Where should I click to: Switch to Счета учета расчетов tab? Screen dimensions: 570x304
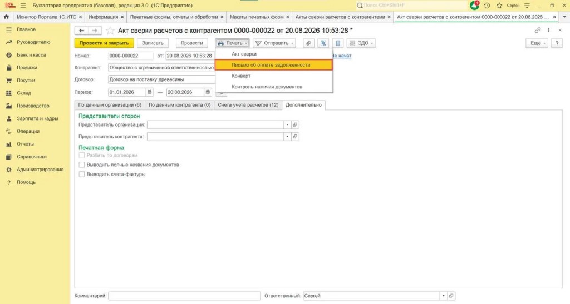coord(248,105)
